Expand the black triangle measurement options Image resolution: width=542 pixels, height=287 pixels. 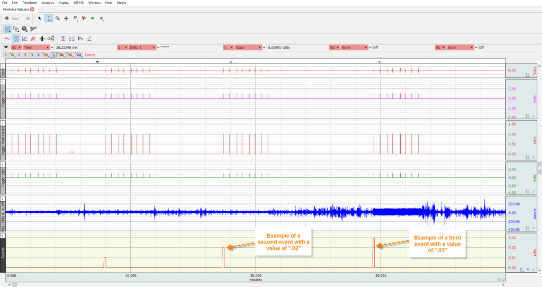[x=6, y=47]
